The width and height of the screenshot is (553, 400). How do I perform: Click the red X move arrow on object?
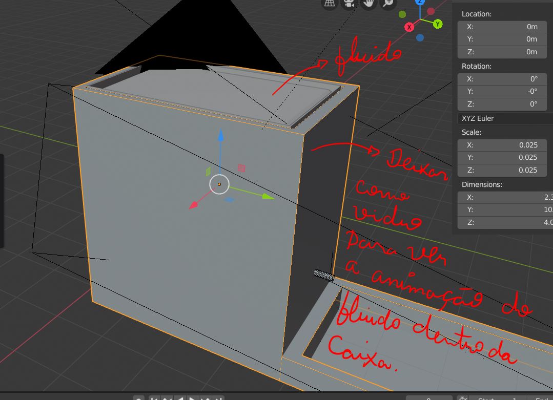click(194, 205)
